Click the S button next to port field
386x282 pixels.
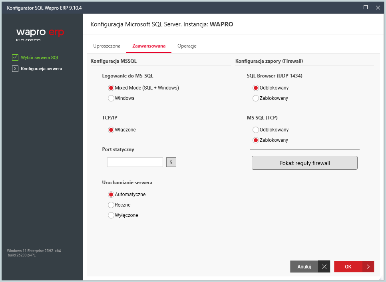click(x=171, y=162)
